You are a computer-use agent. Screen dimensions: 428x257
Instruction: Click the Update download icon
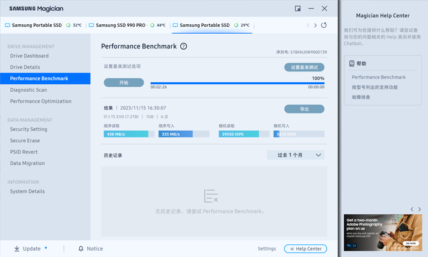click(x=17, y=249)
